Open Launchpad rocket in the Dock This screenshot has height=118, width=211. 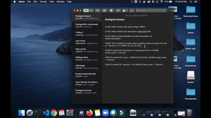pos(30,113)
